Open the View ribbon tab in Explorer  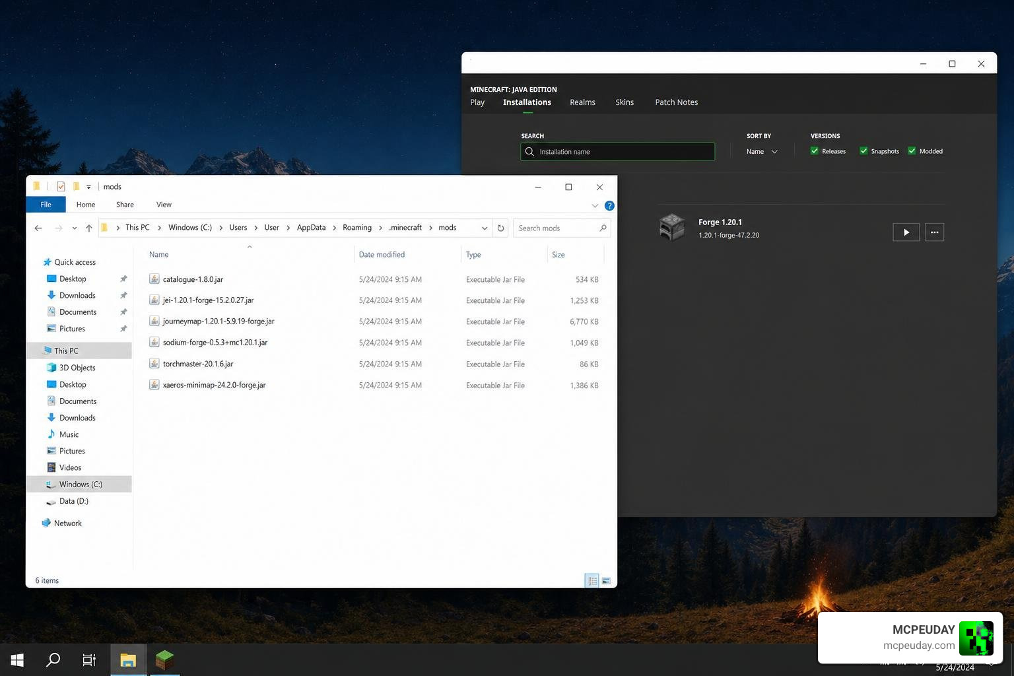coord(164,205)
